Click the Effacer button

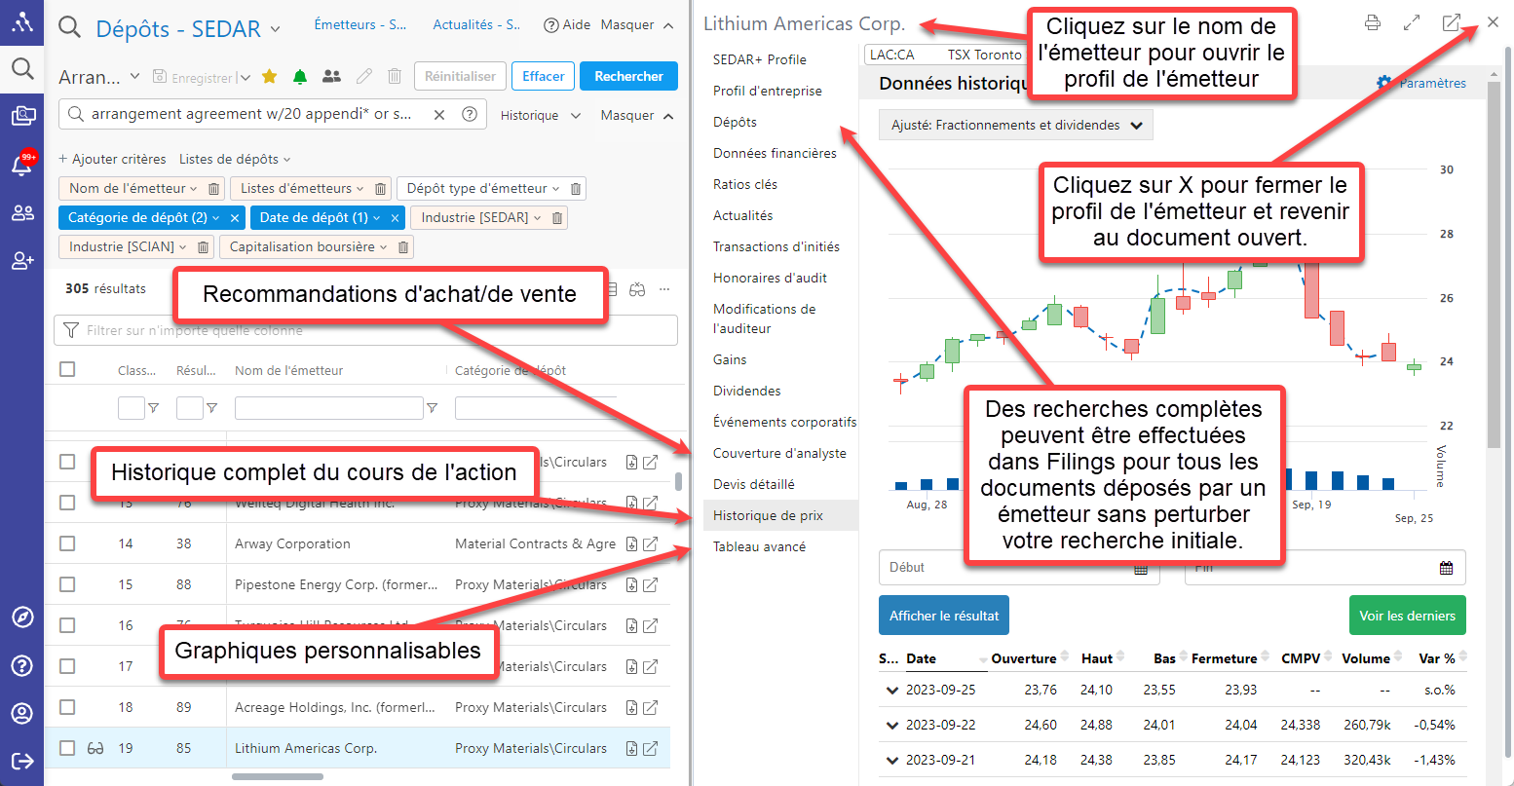(x=543, y=76)
